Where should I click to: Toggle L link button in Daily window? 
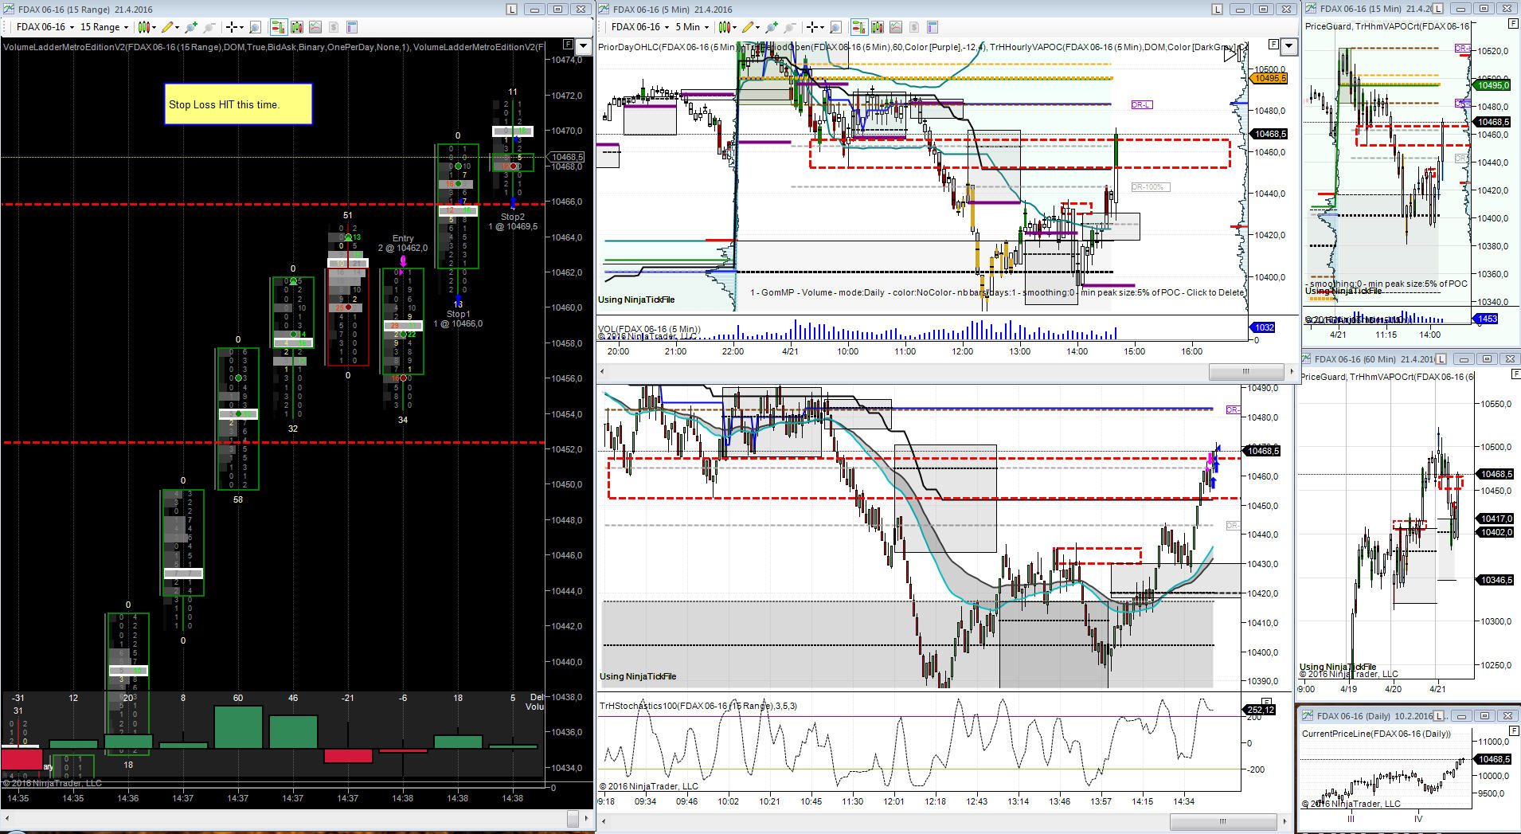pyautogui.click(x=1440, y=715)
